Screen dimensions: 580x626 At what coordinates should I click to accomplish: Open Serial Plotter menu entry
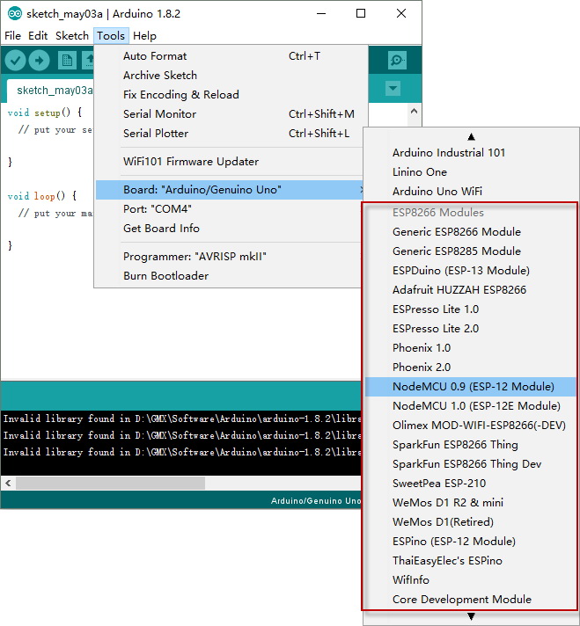231,134
